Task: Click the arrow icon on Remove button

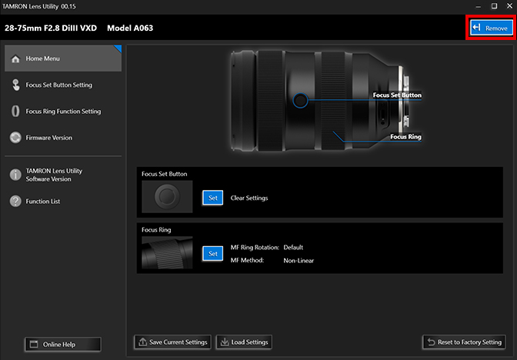Action: [x=476, y=28]
